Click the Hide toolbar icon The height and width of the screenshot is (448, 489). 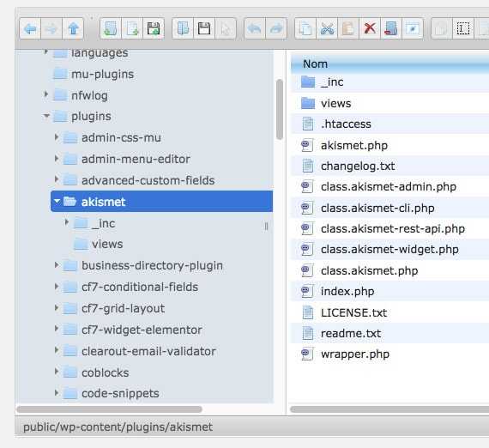tap(413, 28)
